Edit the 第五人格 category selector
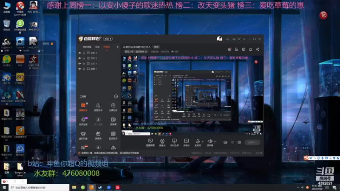The image size is (340, 191). click(136, 51)
